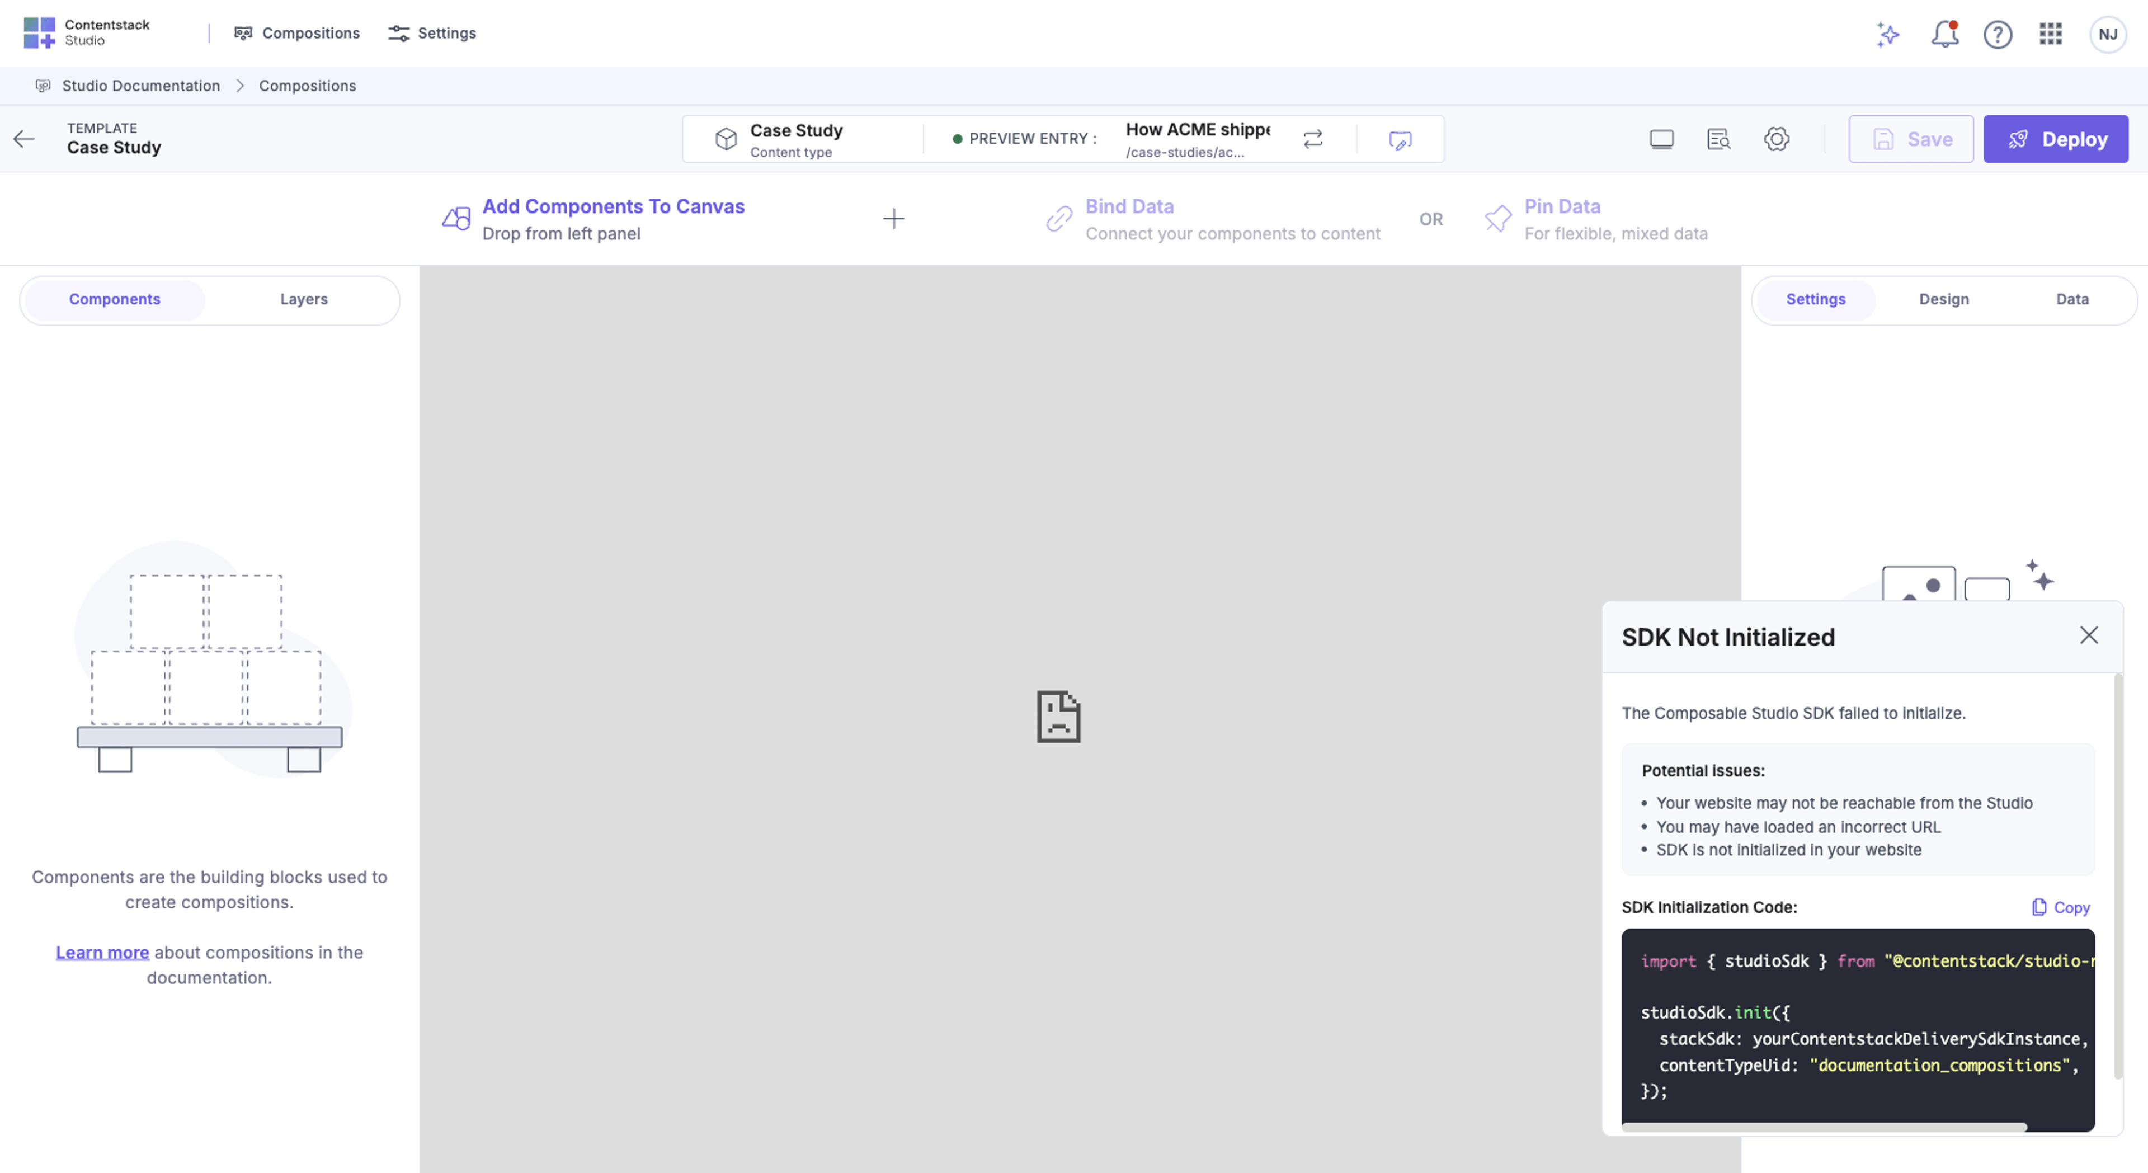This screenshot has height=1173, width=2148.
Task: Click the plus icon in onboarding bar
Action: tap(893, 218)
